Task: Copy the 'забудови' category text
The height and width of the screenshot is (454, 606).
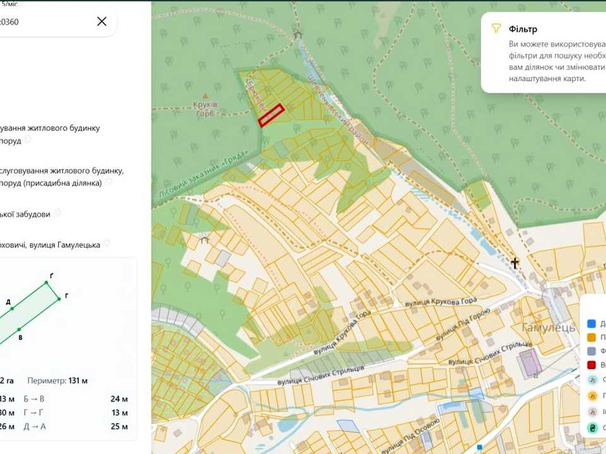Action: (57, 212)
